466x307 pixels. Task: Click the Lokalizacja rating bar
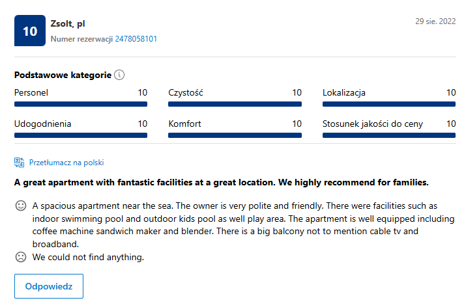click(x=389, y=104)
